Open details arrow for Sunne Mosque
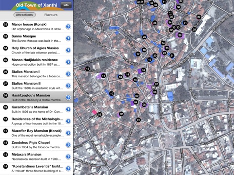 point(68,38)
